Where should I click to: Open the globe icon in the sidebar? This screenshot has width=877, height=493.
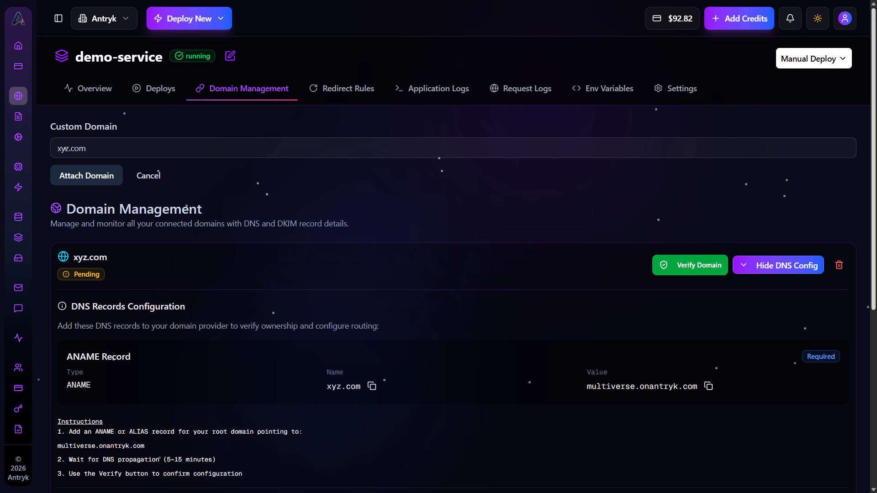[18, 96]
